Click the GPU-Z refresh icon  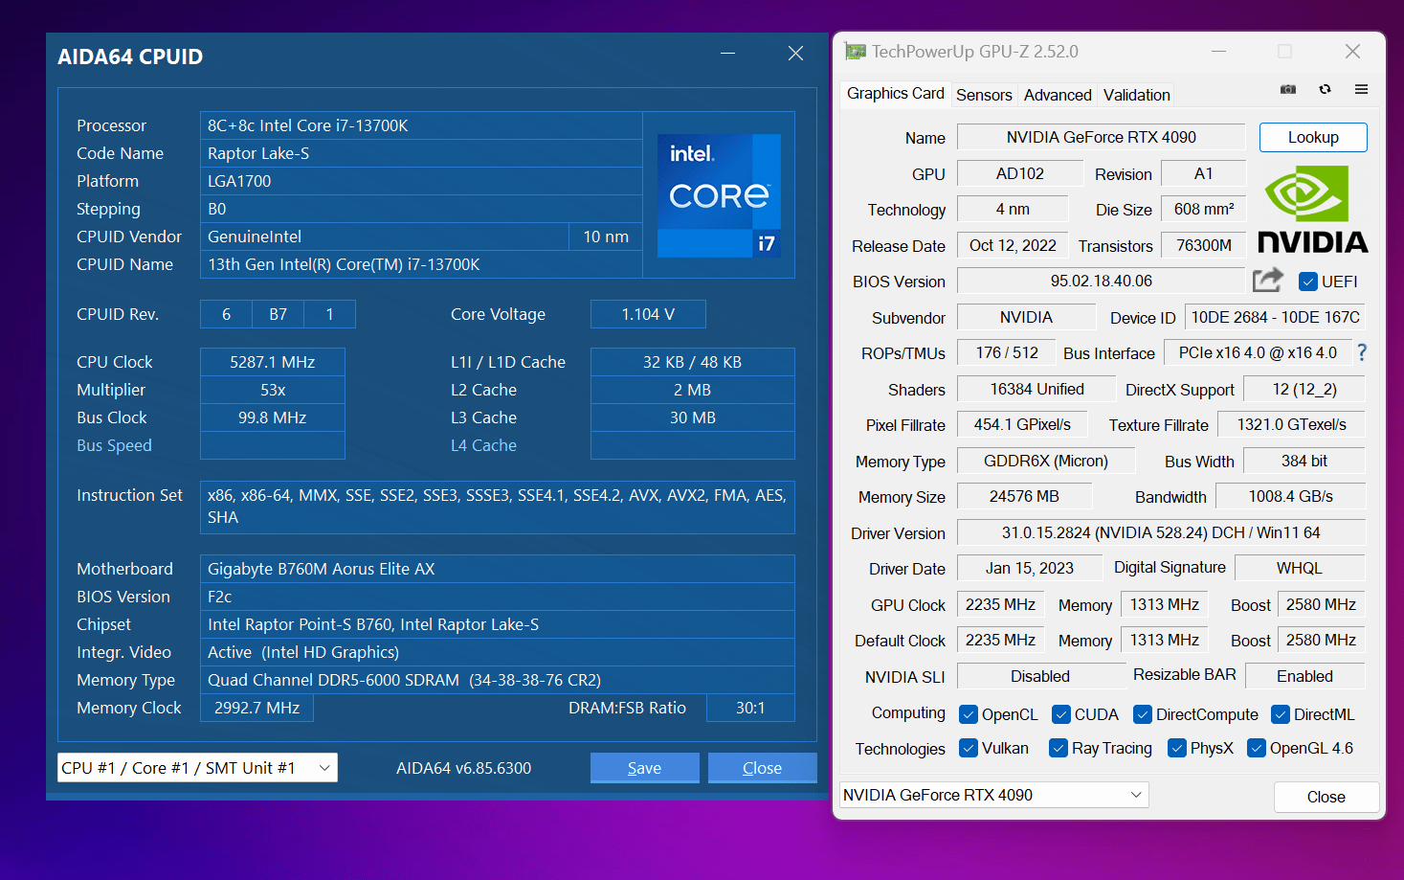pyautogui.click(x=1325, y=89)
